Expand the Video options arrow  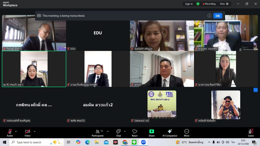(x=35, y=131)
